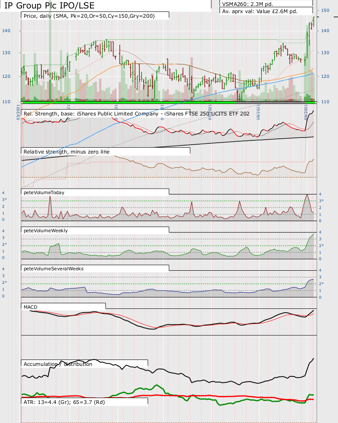Click the peteVolumeWeekly panel heading
Screen dimensions: 338x423
point(46,231)
